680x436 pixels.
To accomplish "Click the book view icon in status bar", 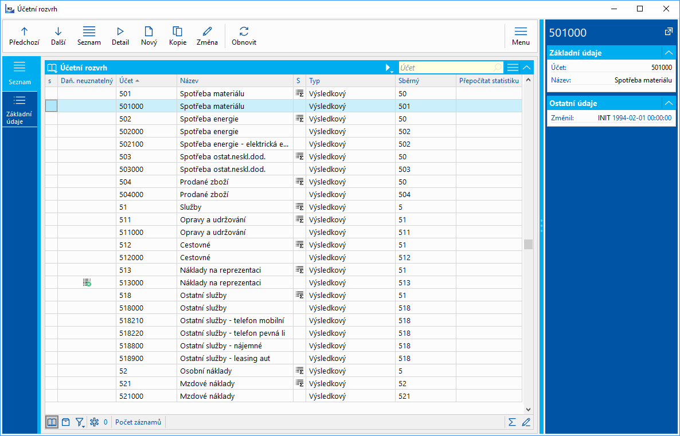I will point(52,422).
